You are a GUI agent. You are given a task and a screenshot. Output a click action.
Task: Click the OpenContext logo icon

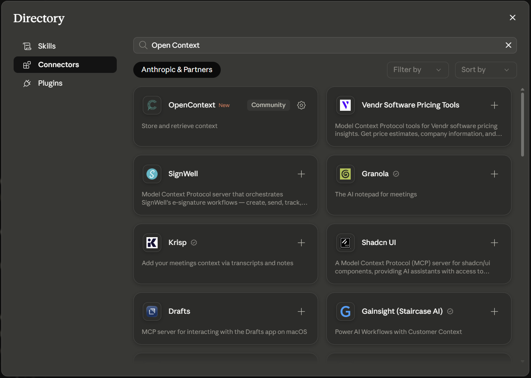pyautogui.click(x=152, y=105)
